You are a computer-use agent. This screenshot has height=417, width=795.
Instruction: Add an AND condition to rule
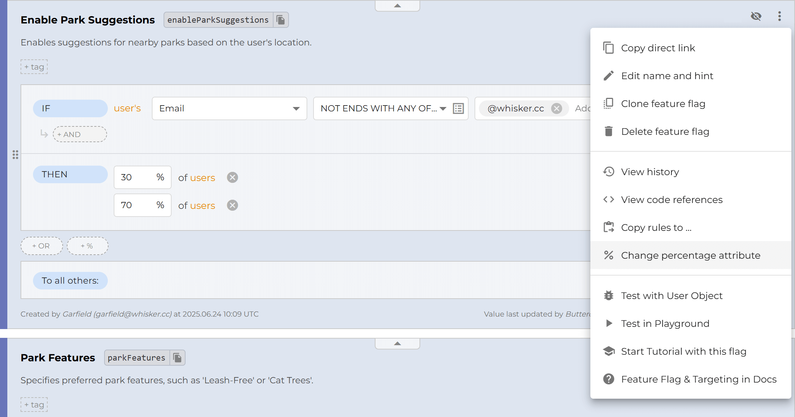[80, 134]
